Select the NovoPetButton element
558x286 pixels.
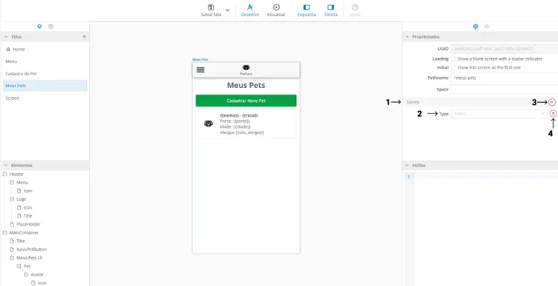31,250
